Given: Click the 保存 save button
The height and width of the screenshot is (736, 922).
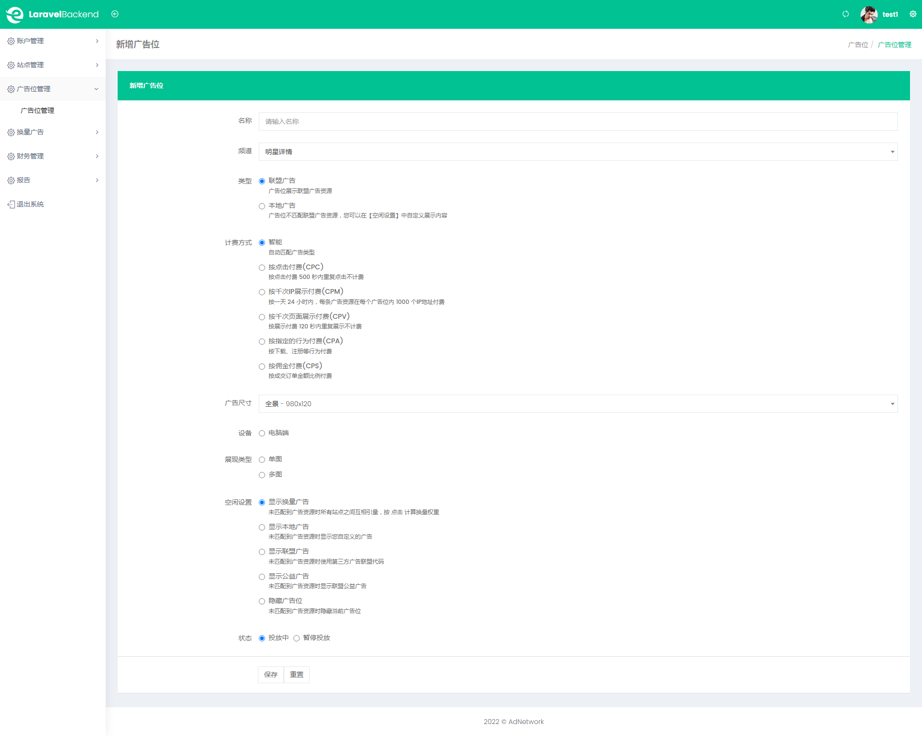Looking at the screenshot, I should point(271,675).
